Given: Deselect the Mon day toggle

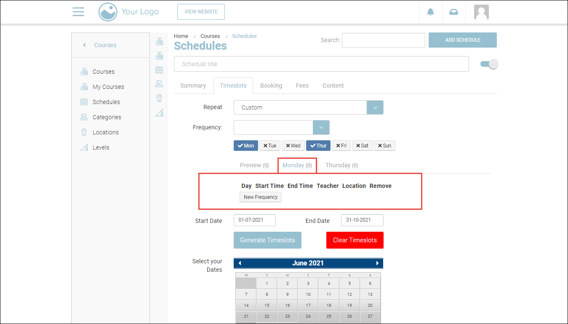Looking at the screenshot, I should (x=245, y=146).
